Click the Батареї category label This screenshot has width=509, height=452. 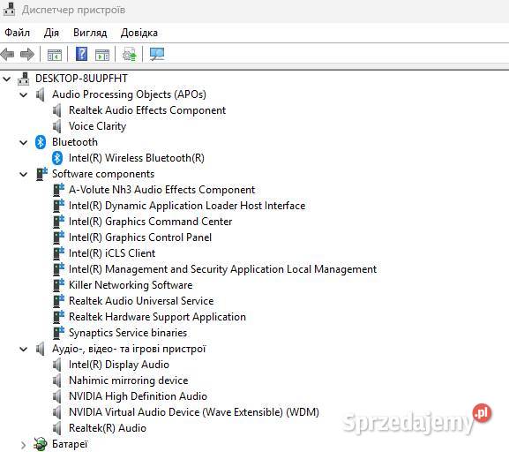coord(70,444)
